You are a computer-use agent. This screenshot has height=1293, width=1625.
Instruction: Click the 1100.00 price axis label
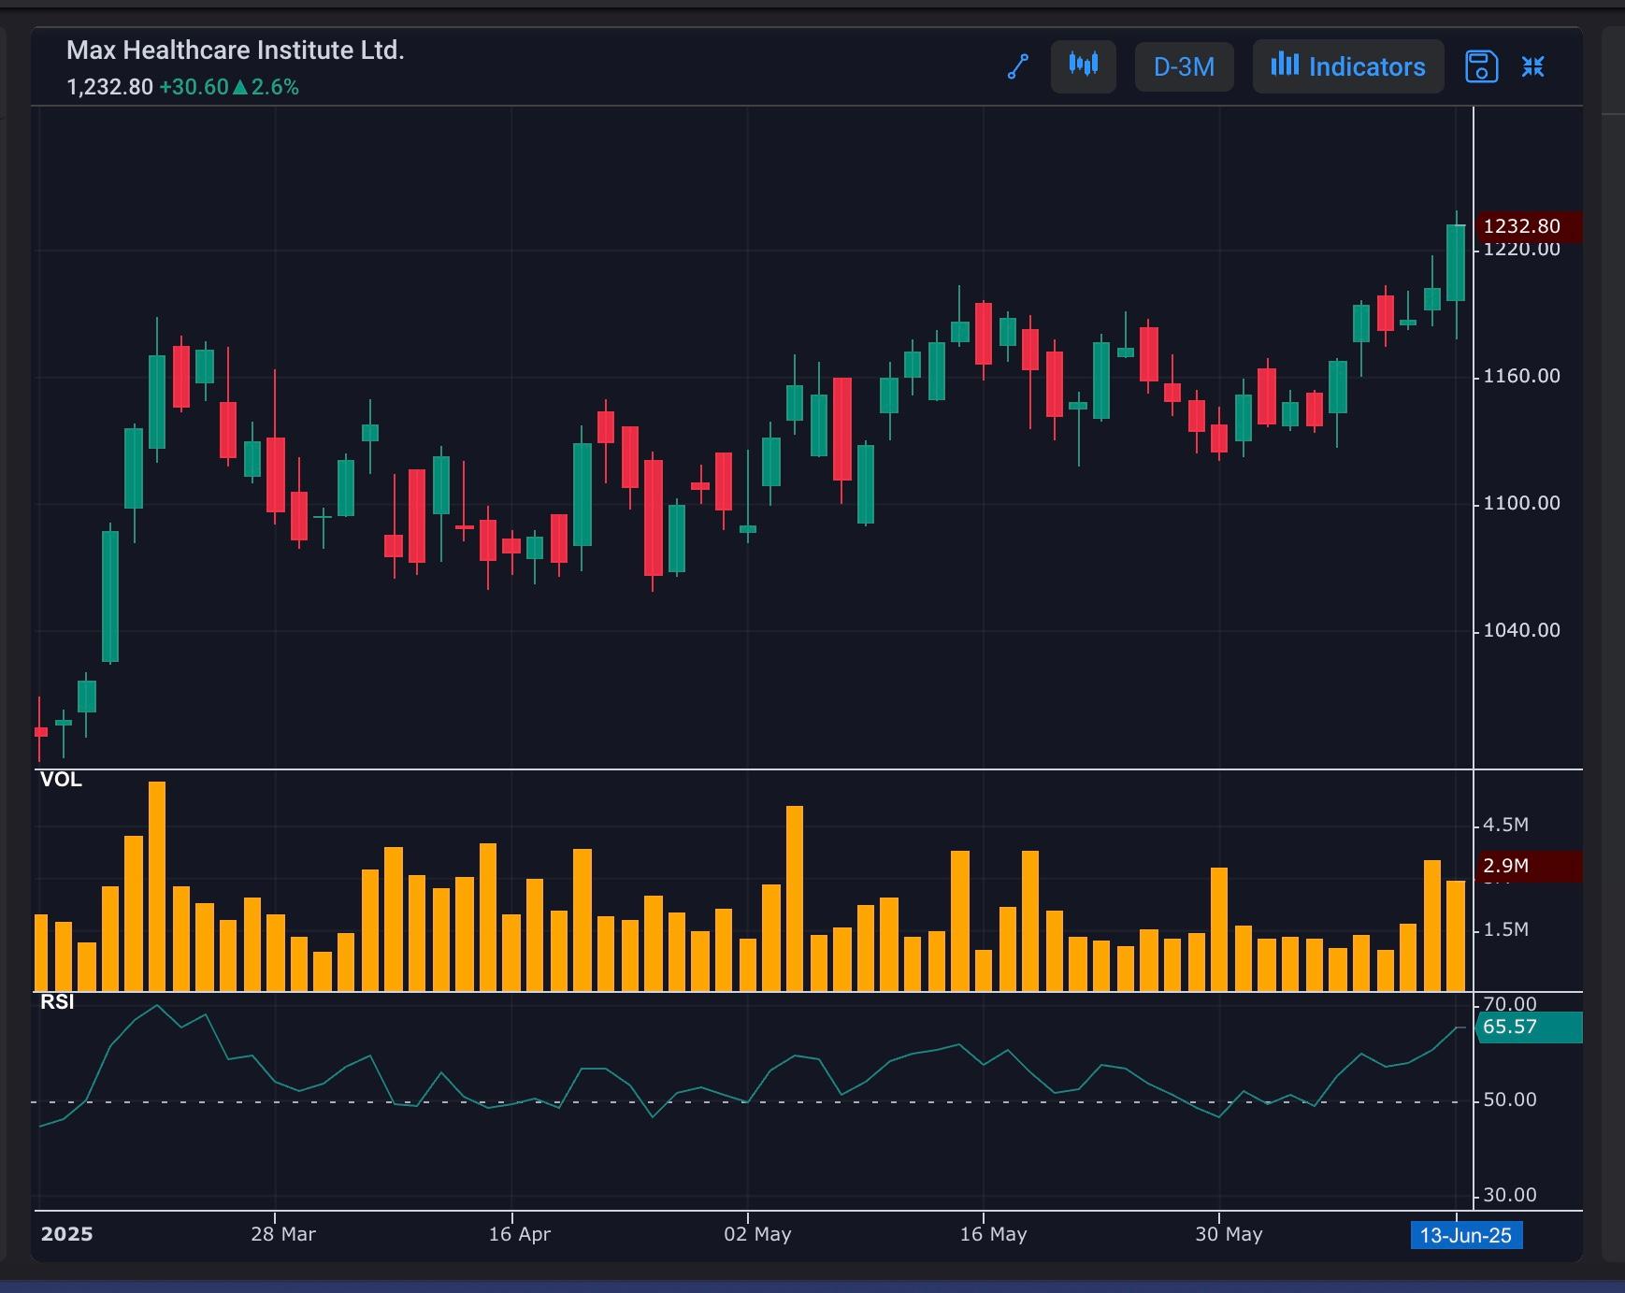click(x=1522, y=503)
